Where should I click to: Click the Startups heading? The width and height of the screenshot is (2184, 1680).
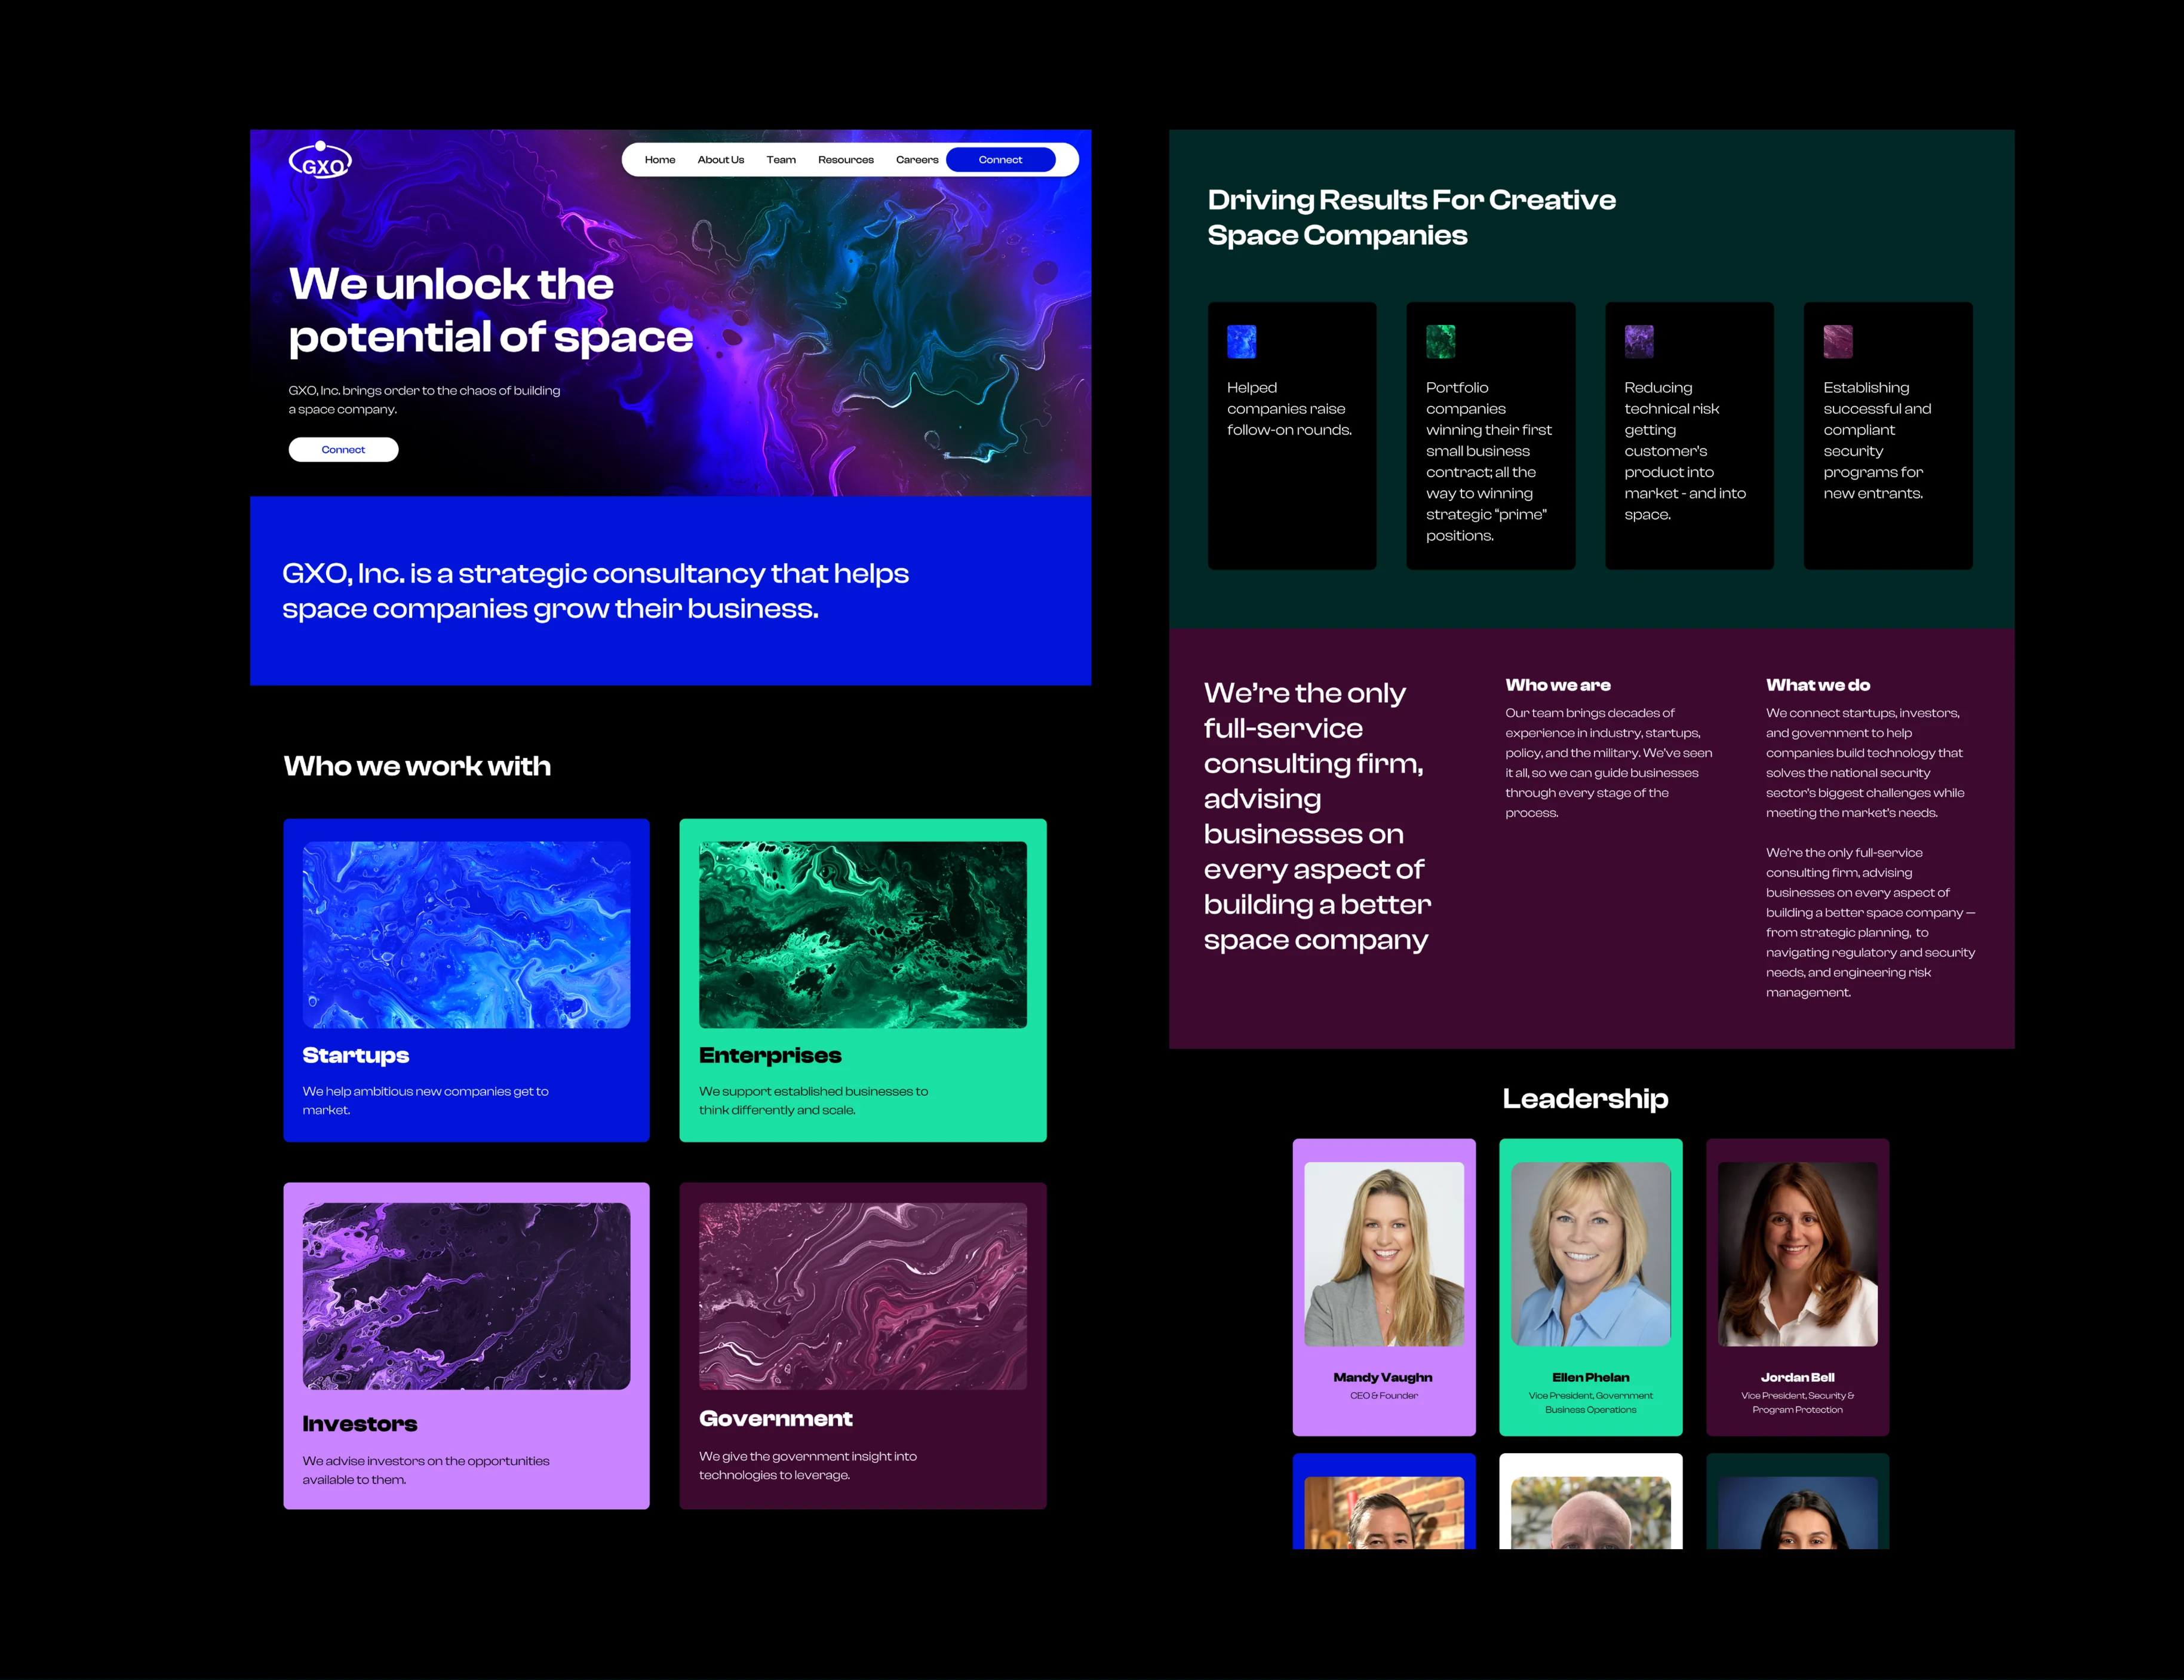coord(356,1056)
